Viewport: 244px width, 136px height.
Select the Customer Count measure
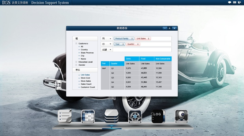[x=88, y=87]
